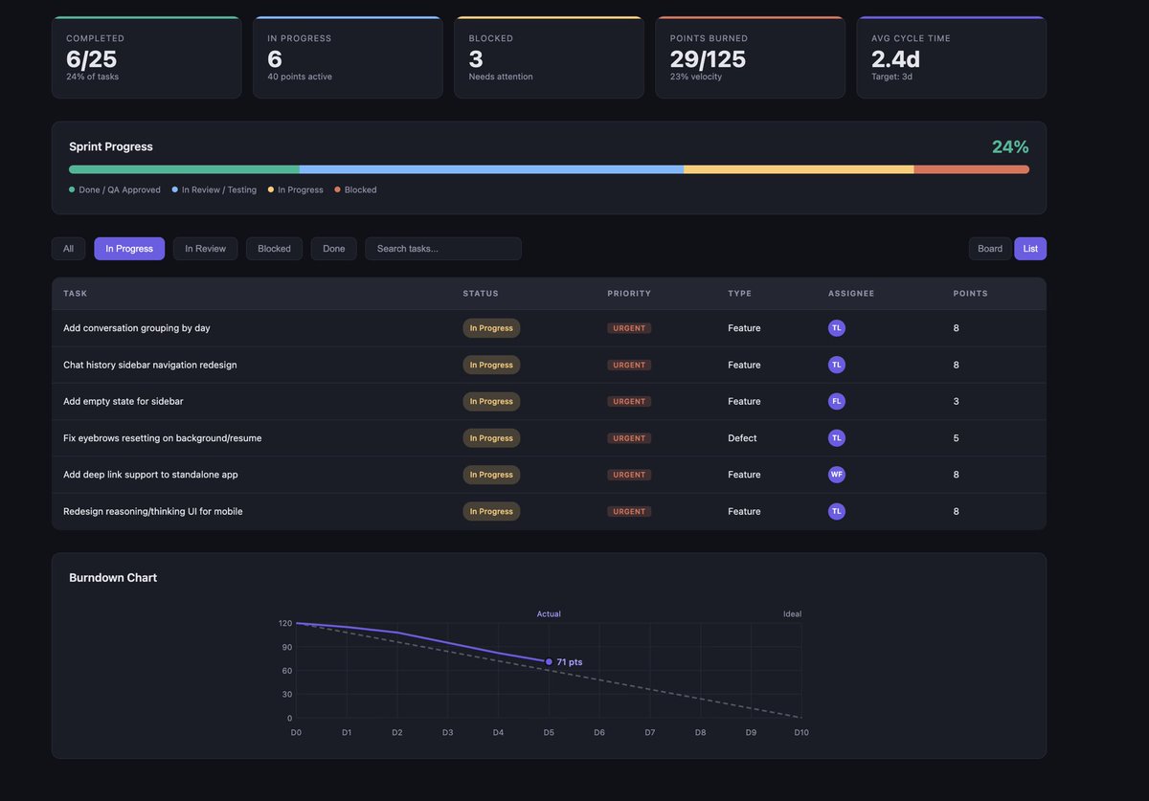Viewport: 1149px width, 801px height.
Task: Click the In Progress legend item under progress bar
Action: pyautogui.click(x=296, y=189)
